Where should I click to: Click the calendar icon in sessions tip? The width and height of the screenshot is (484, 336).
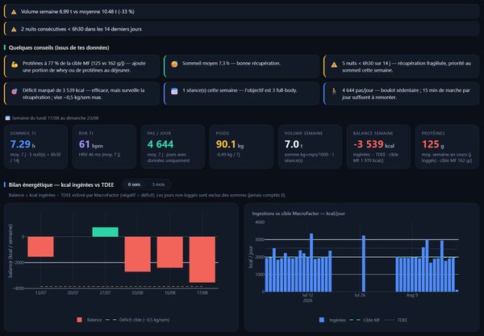click(x=174, y=91)
